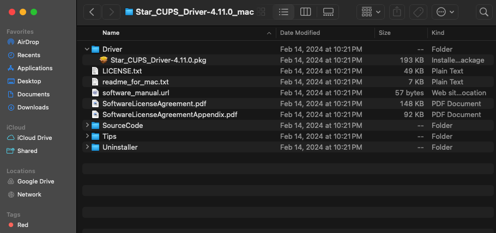Open Documents in the sidebar
Screen dimensions: 496x233
pos(28,94)
